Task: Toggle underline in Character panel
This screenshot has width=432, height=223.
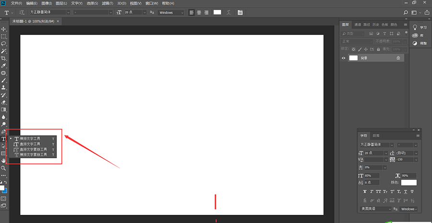Action: coord(406,191)
